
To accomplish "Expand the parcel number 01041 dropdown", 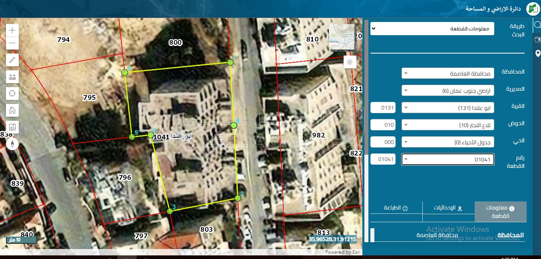I will 448,159.
